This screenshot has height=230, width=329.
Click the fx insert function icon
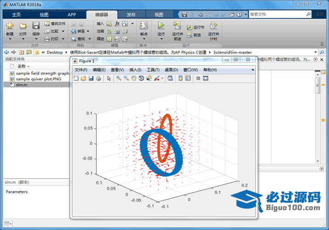click(117, 23)
